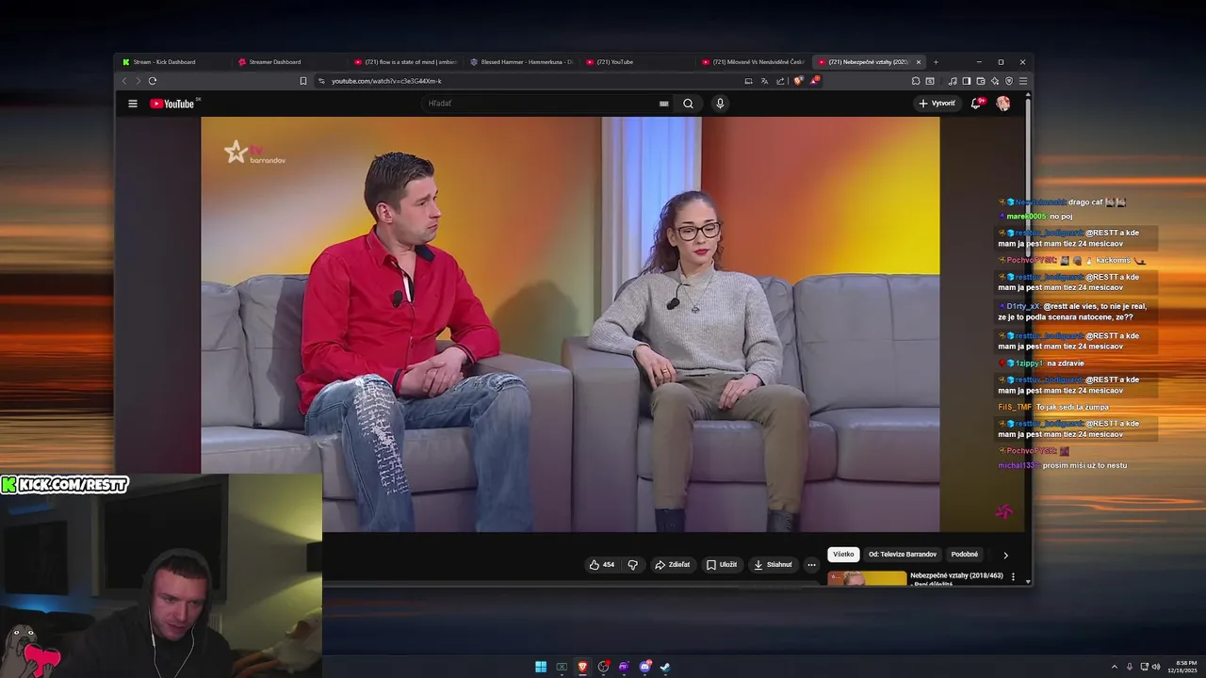Like the video with 454 likes
1206x678 pixels.
pyautogui.click(x=601, y=565)
